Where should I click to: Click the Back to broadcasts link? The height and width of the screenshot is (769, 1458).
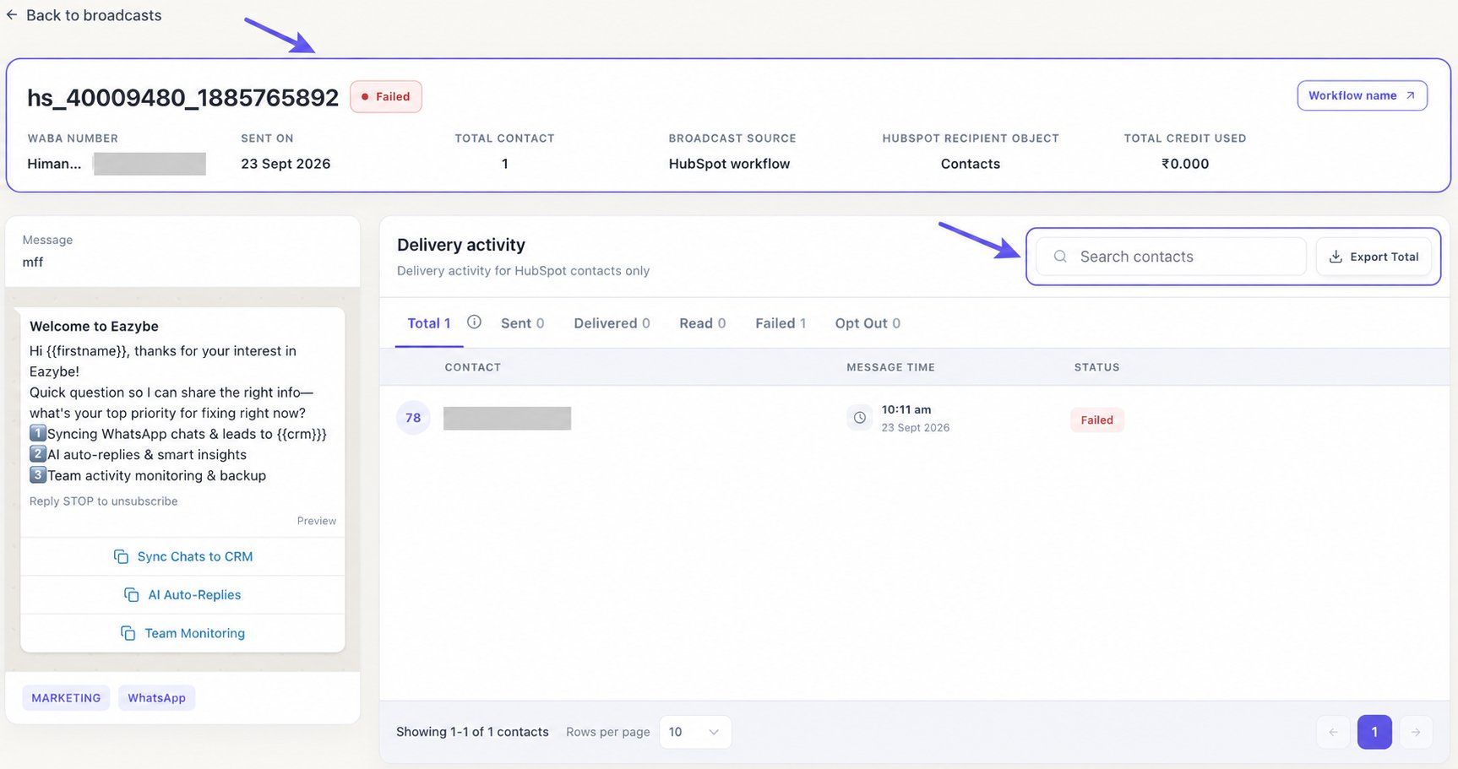pyautogui.click(x=84, y=15)
